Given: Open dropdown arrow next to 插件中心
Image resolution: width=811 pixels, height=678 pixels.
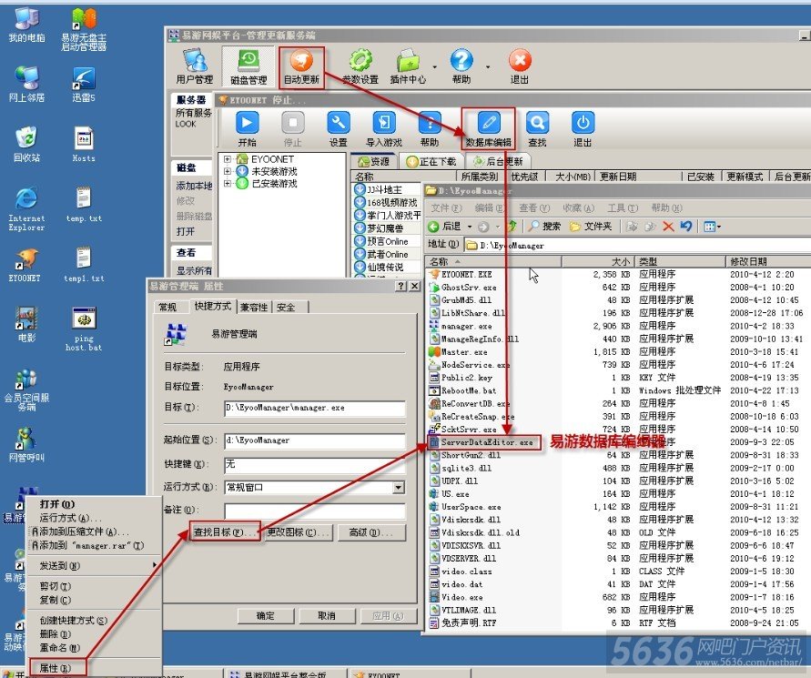Looking at the screenshot, I should pos(434,66).
